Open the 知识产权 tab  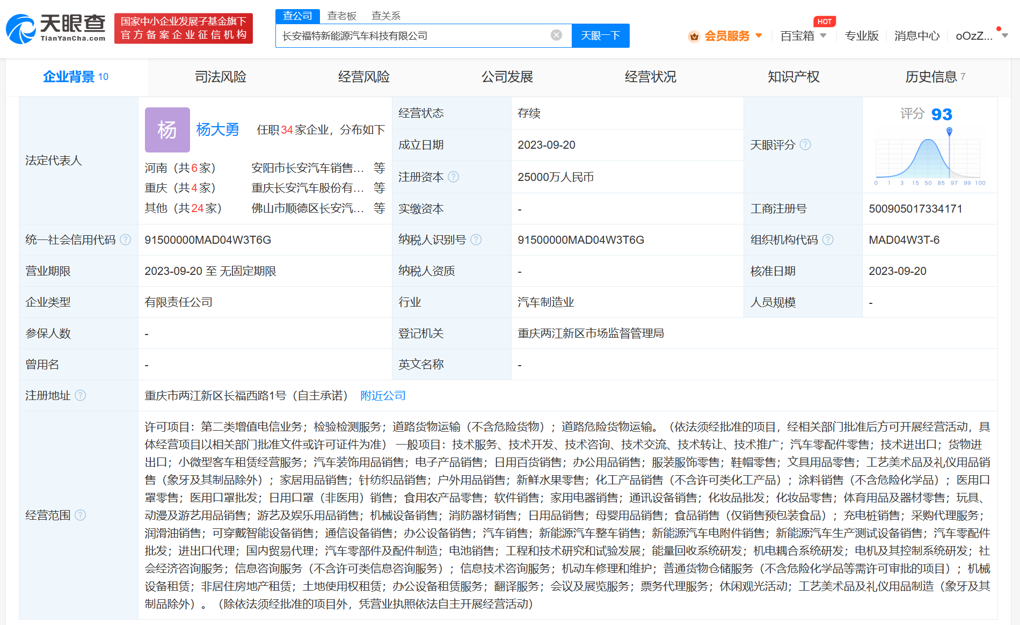793,77
